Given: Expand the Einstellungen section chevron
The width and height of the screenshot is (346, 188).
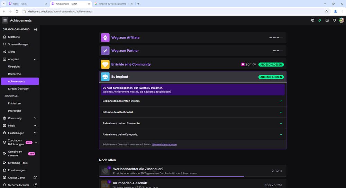Looking at the screenshot, I should [35, 133].
